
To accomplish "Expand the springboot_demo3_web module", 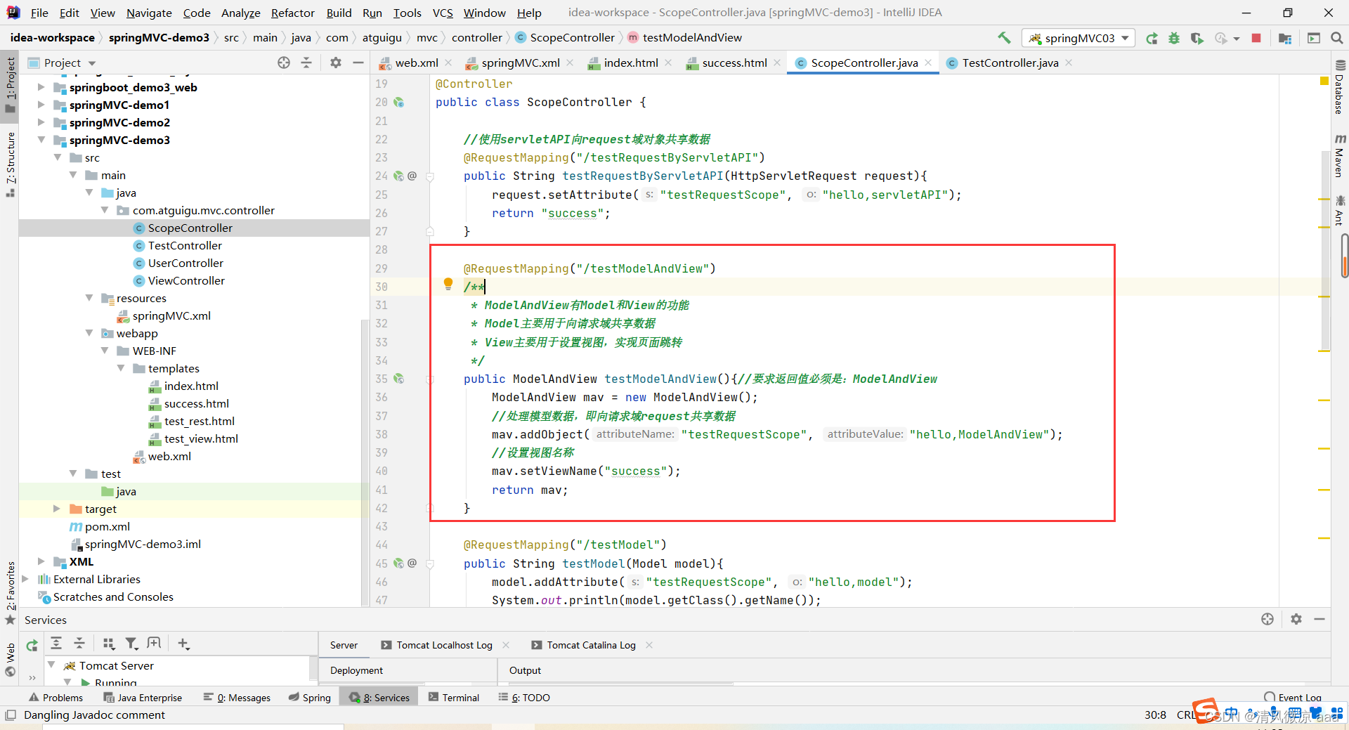I will click(x=41, y=87).
